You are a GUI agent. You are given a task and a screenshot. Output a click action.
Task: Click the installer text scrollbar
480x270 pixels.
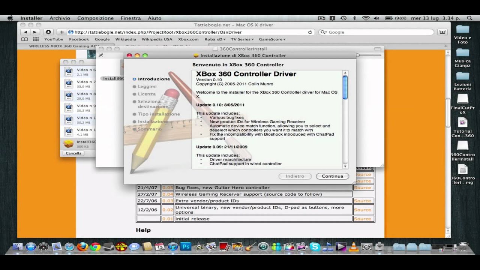pos(345,87)
